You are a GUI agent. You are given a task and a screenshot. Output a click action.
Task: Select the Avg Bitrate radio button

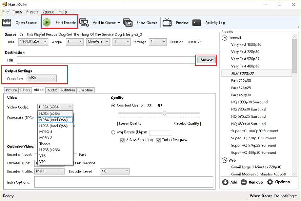point(113,132)
